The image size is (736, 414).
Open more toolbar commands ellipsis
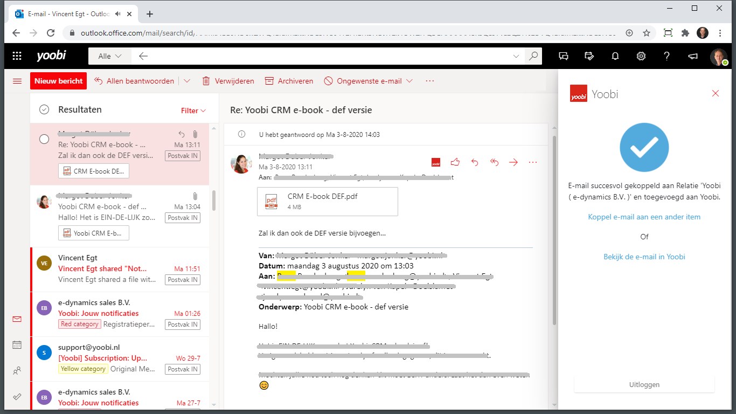tap(429, 81)
